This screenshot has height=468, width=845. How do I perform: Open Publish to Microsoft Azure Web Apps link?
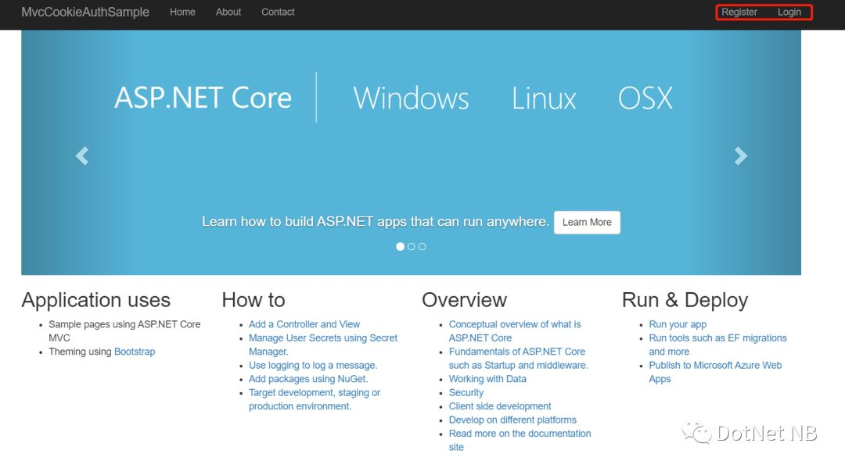715,372
